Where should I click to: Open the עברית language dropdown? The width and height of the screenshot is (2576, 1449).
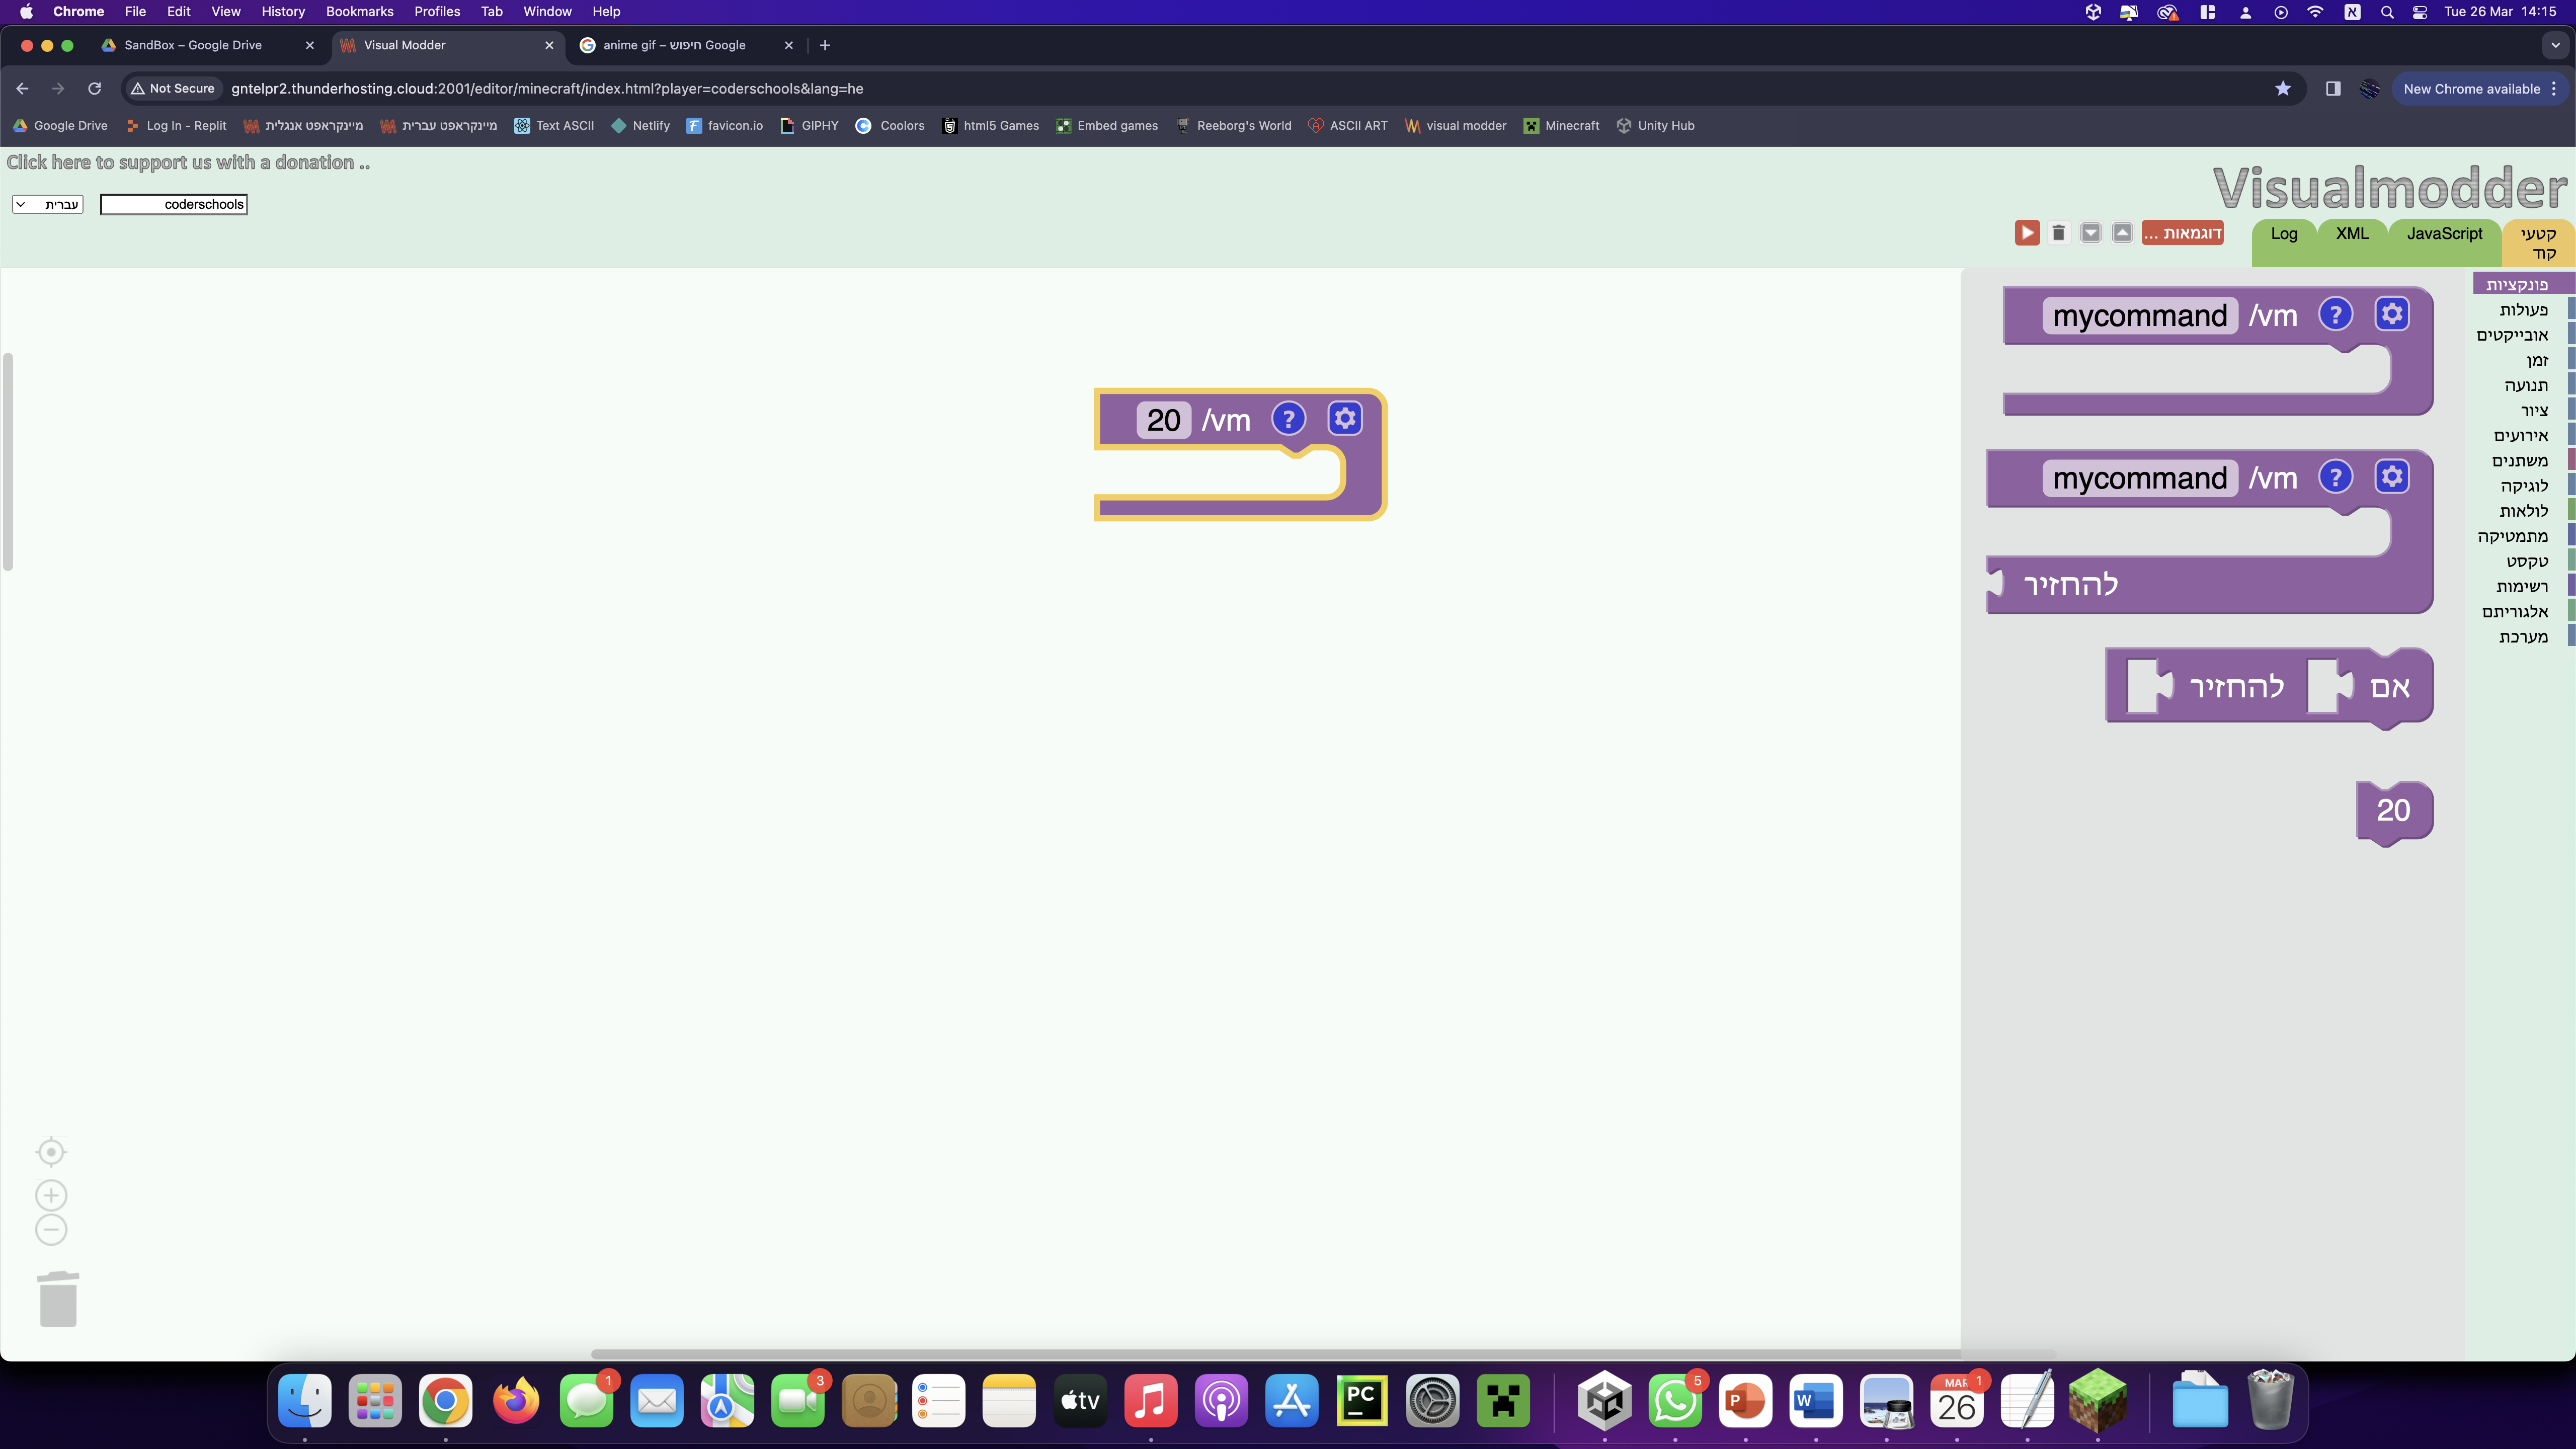coord(48,204)
